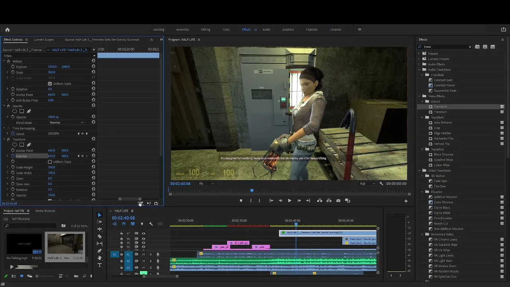Step forward one frame in Program monitor
The width and height of the screenshot is (510, 287).
pos(299,201)
